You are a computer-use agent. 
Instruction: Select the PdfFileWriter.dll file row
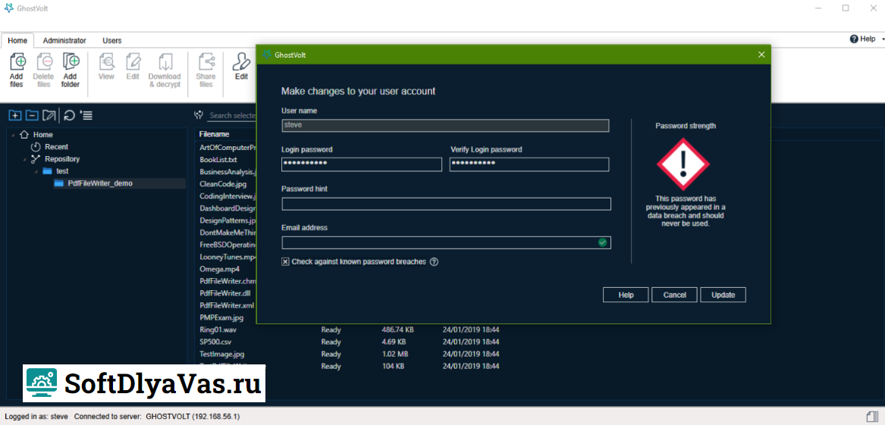[225, 293]
